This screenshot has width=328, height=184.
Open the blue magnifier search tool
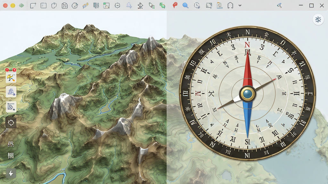[x=185, y=5]
